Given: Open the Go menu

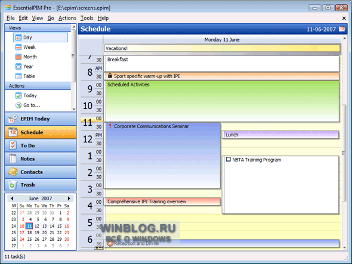Looking at the screenshot, I should tap(51, 18).
